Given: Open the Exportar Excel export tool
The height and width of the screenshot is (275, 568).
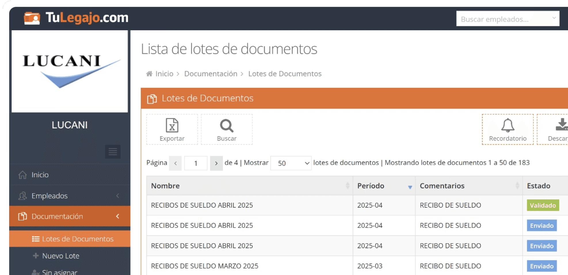Looking at the screenshot, I should click(172, 129).
